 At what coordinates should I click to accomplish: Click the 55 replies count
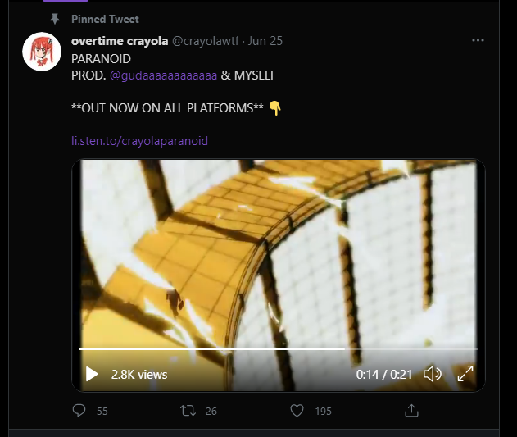102,411
